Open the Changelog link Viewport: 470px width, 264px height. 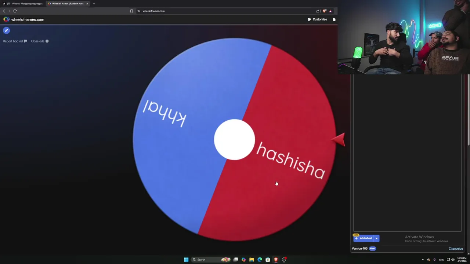pyautogui.click(x=456, y=249)
